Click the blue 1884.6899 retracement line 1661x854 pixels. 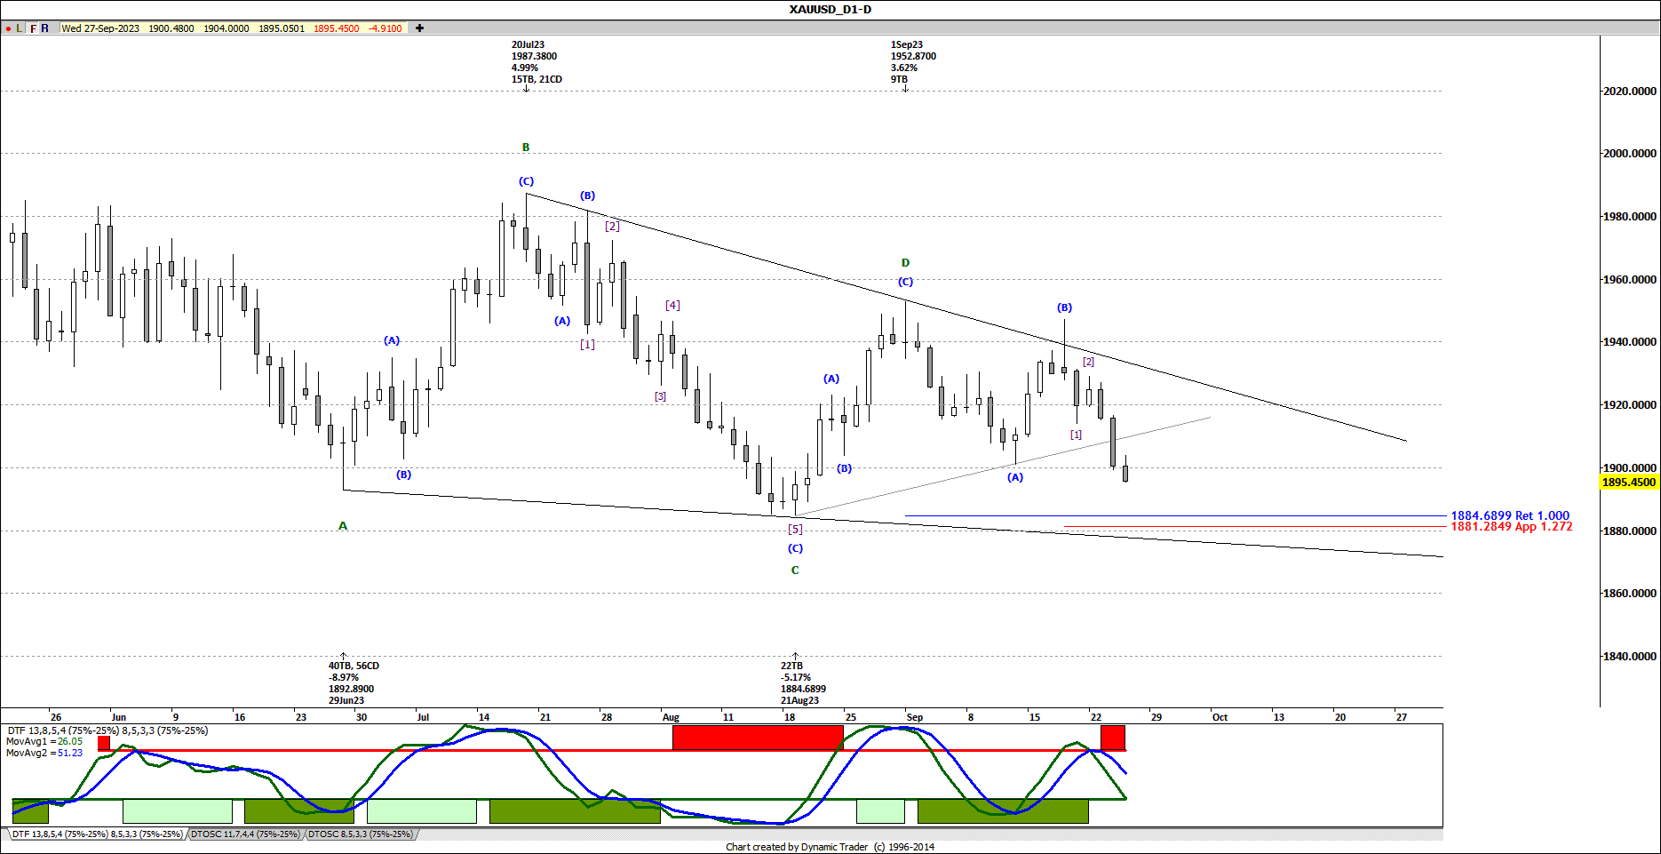[x=1175, y=515]
